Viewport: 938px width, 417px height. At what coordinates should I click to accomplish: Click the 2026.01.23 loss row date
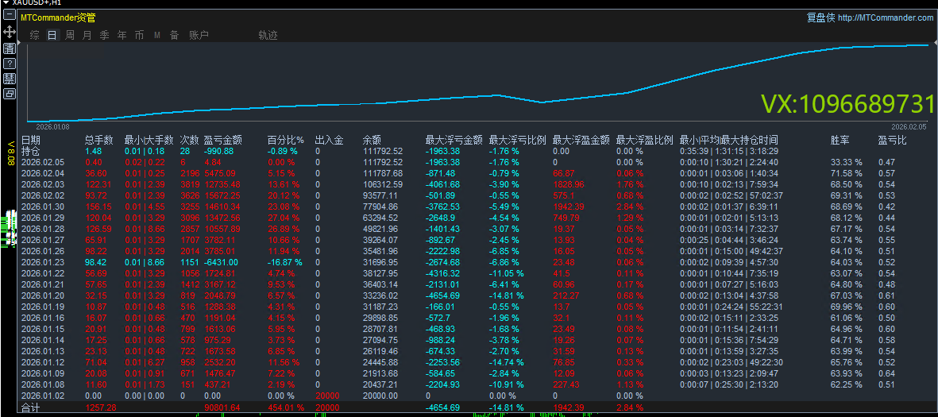click(42, 262)
